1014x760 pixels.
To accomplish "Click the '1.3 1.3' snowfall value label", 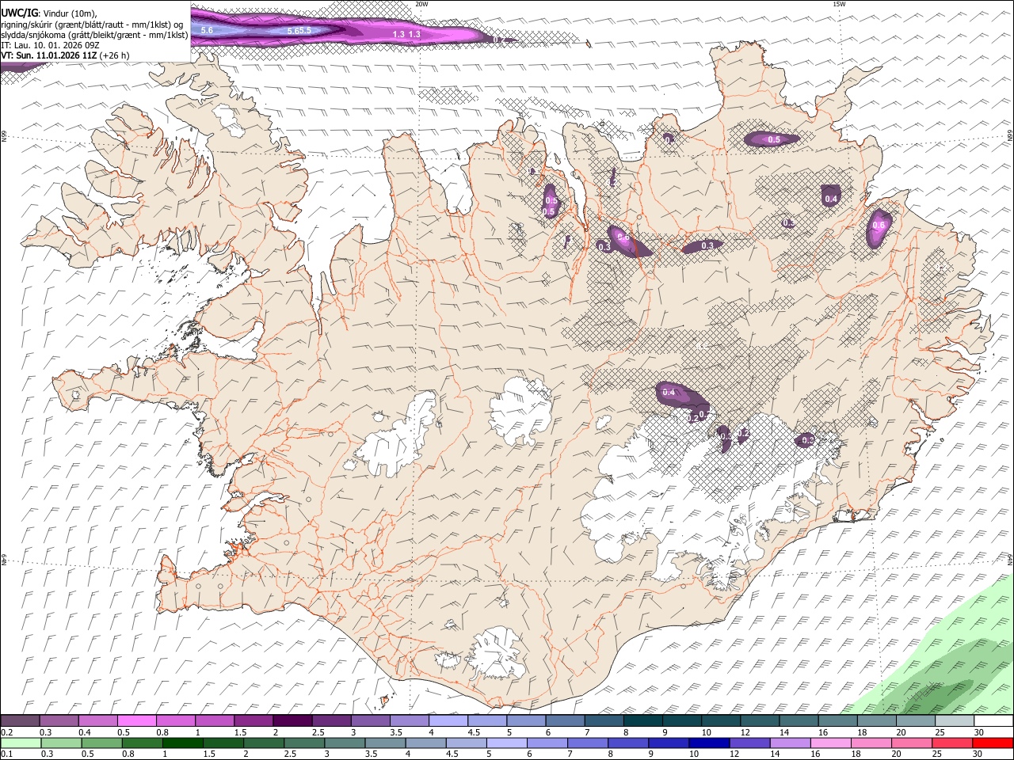I will (x=406, y=35).
